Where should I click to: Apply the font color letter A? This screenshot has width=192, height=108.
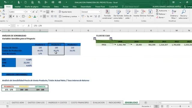[35, 16]
